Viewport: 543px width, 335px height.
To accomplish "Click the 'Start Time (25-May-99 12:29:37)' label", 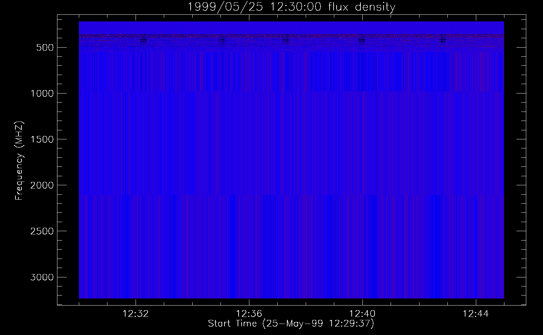I will point(291,324).
